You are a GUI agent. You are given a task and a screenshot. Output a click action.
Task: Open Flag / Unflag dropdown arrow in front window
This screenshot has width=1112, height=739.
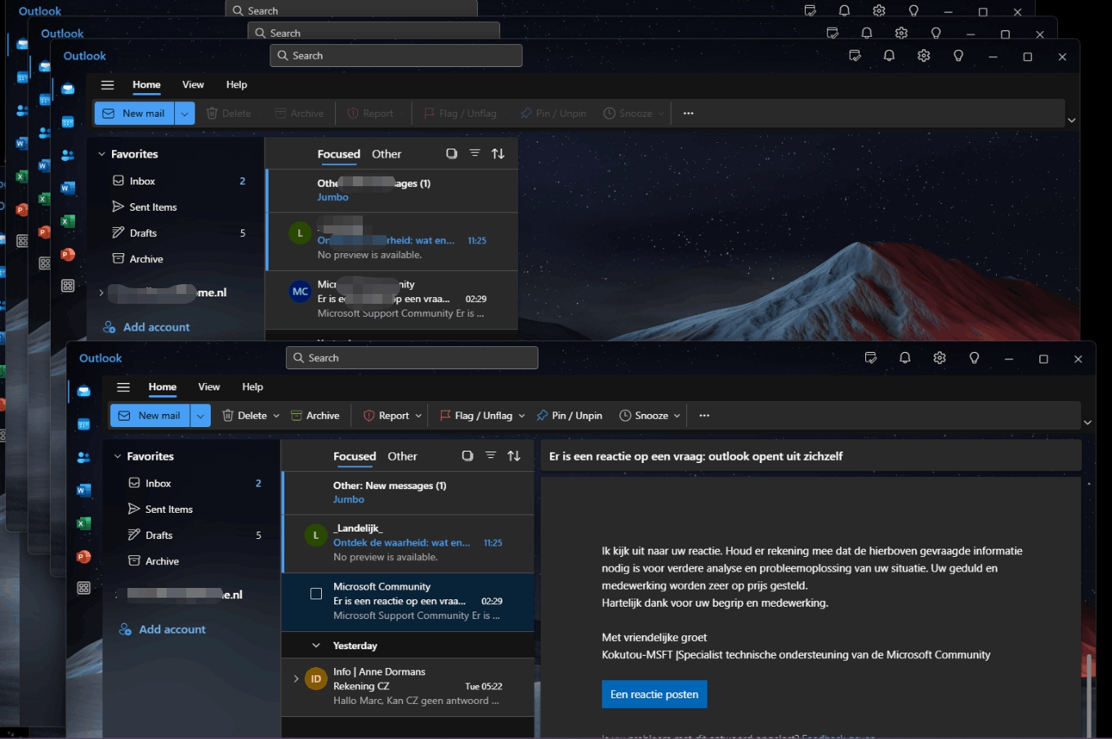521,416
